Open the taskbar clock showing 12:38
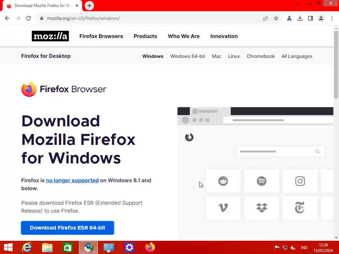339x254 pixels. pos(323,248)
